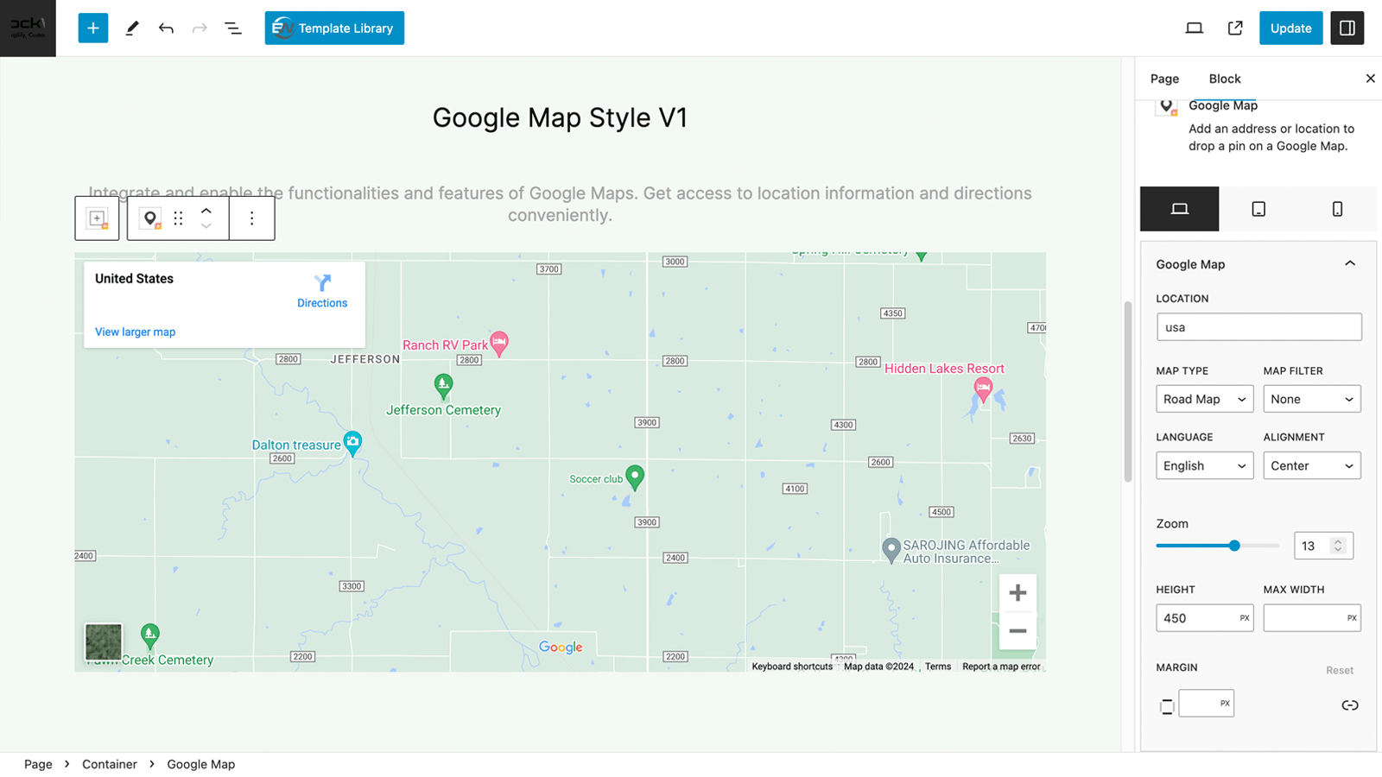This screenshot has width=1382, height=777.
Task: Edit the Location field containing usa
Action: click(x=1258, y=327)
